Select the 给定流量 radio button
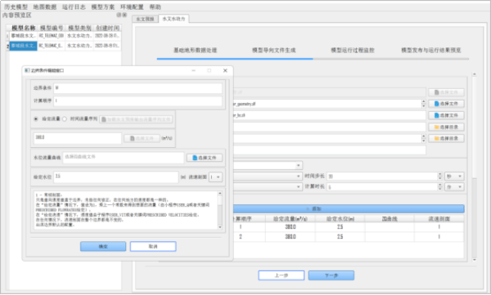491x295 pixels. (36, 118)
